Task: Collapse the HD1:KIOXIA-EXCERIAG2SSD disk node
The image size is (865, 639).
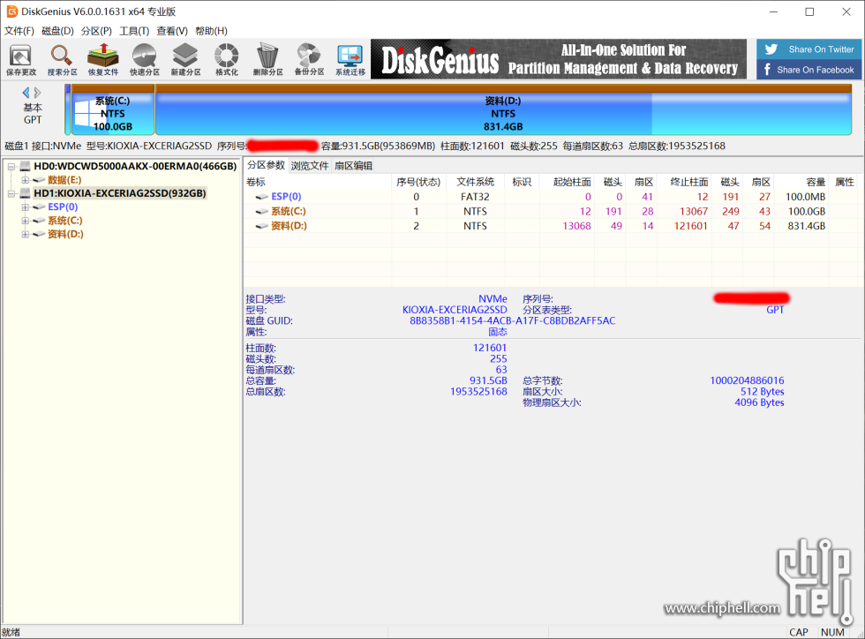Action: [11, 193]
